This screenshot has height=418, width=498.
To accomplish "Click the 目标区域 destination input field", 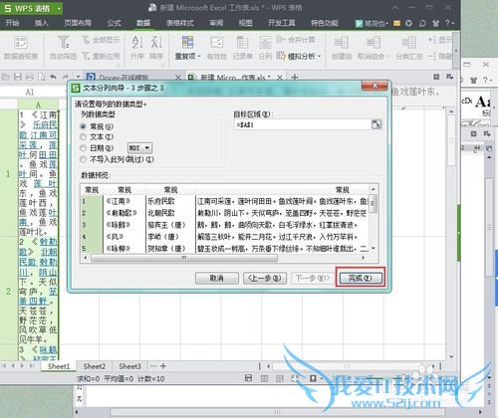I will 302,124.
